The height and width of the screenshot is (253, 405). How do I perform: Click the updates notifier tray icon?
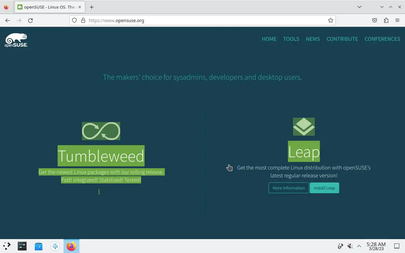340,246
